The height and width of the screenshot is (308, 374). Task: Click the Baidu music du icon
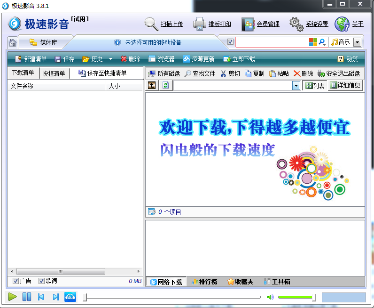[x=70, y=297]
